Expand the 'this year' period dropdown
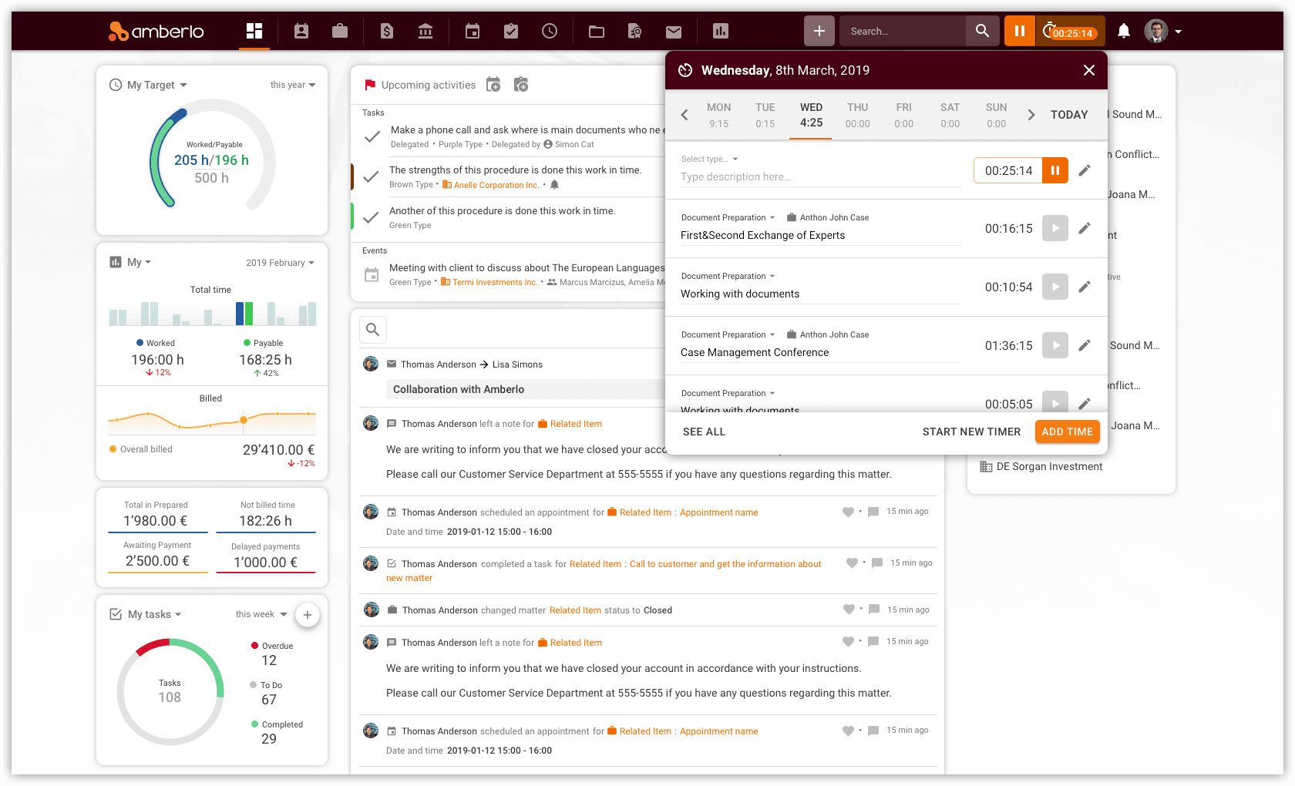Image resolution: width=1295 pixels, height=786 pixels. 293,85
